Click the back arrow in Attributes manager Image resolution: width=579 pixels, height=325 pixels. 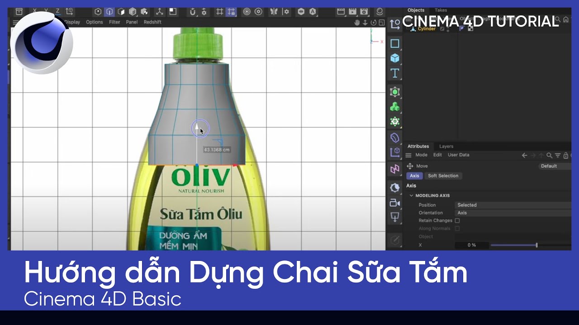point(524,155)
